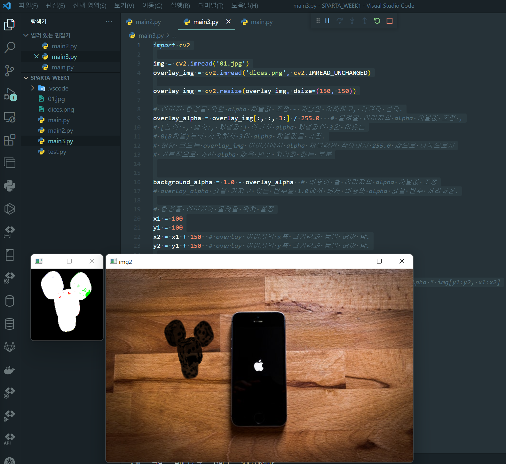Open the File menu
506x464 pixels.
coord(28,6)
